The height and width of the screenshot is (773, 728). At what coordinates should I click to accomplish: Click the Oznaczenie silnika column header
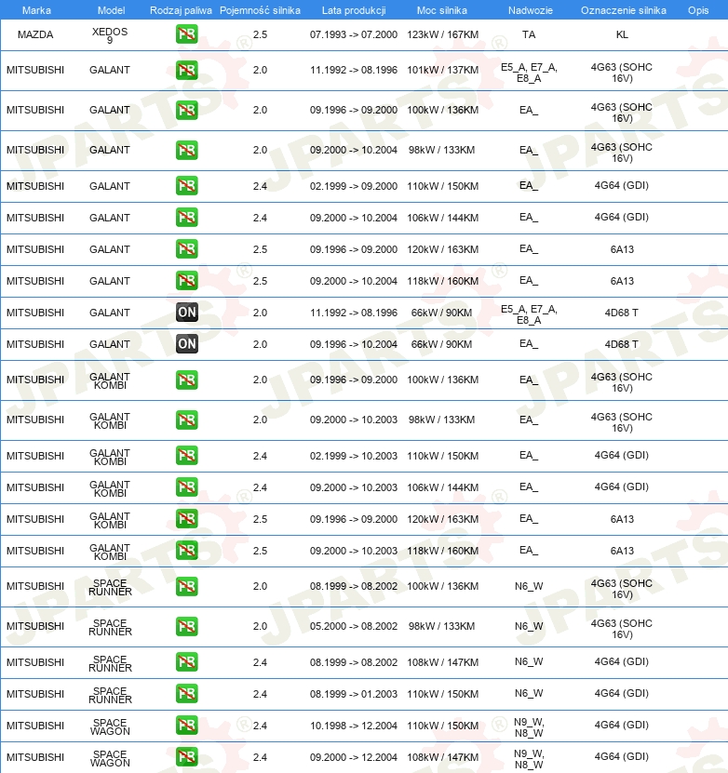[x=624, y=10]
